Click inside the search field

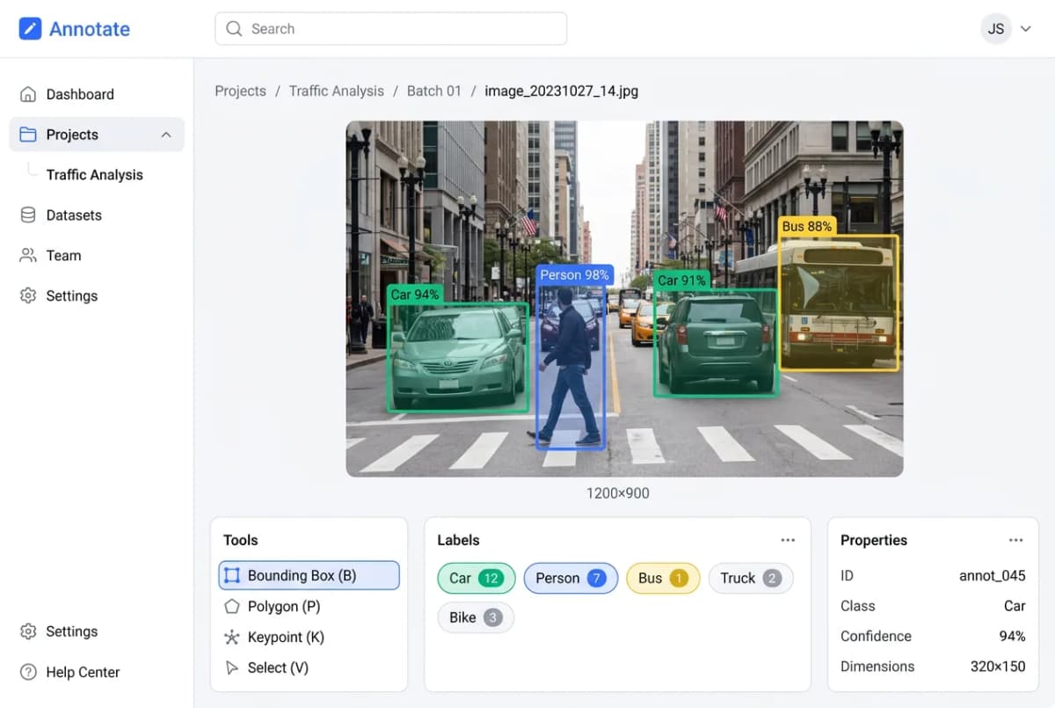pyautogui.click(x=390, y=28)
